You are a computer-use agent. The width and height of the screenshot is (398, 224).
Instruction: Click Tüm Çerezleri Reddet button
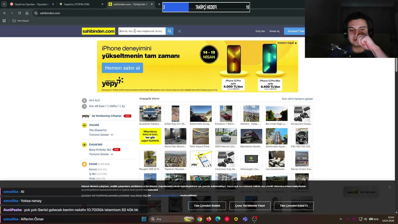tap(207, 206)
